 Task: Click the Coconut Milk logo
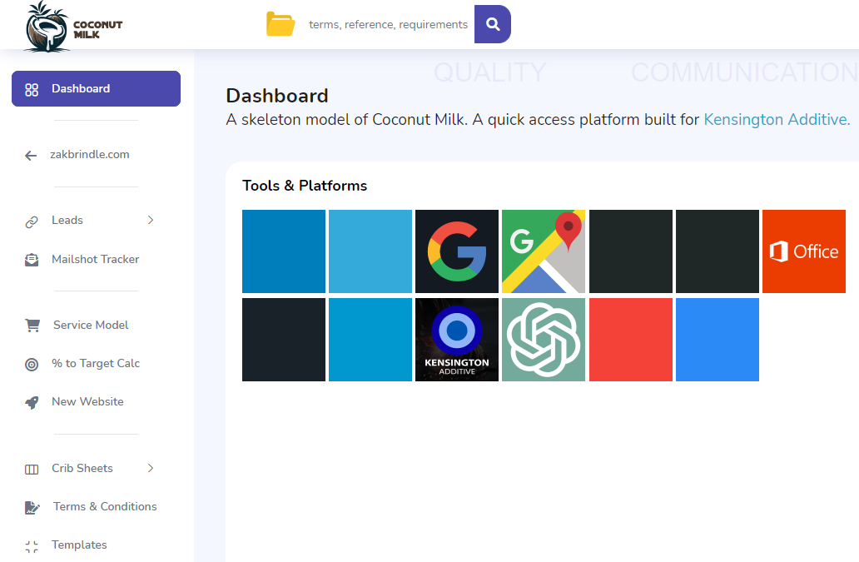pos(73,27)
